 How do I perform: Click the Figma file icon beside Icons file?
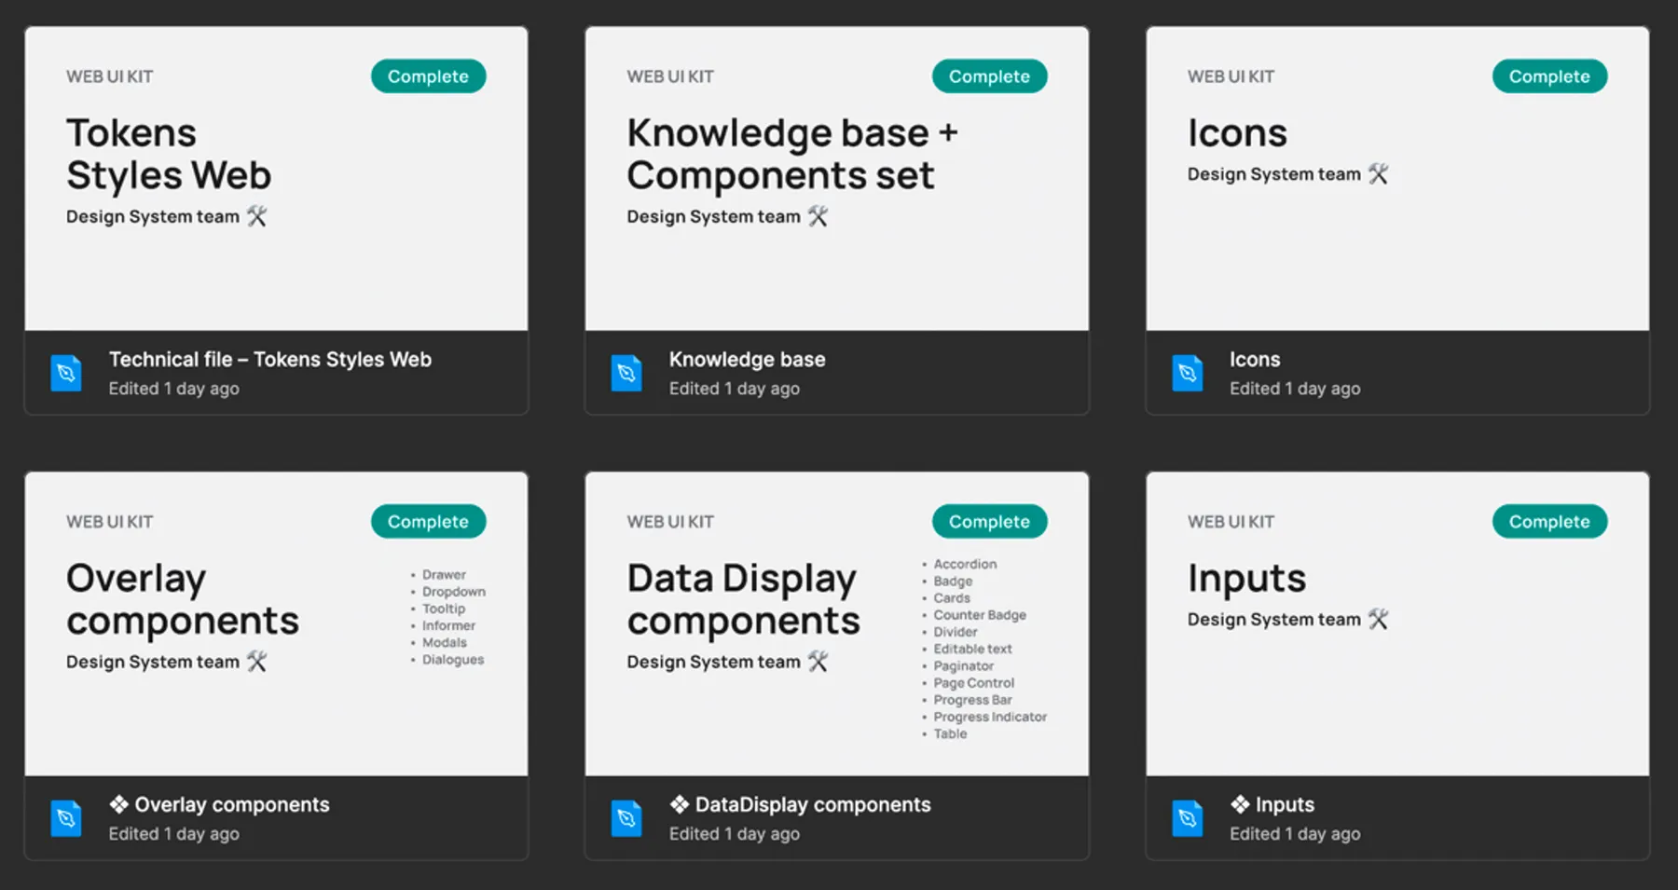pos(1187,373)
